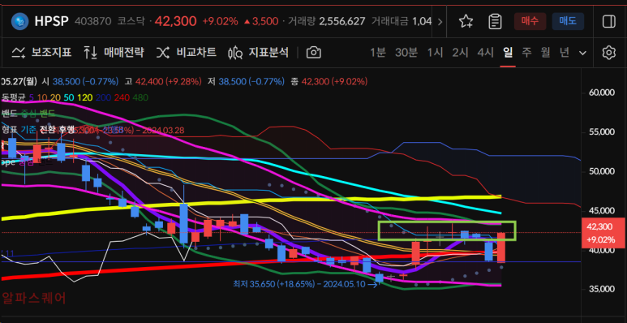Click the 50,000 price axis label

click(601, 172)
